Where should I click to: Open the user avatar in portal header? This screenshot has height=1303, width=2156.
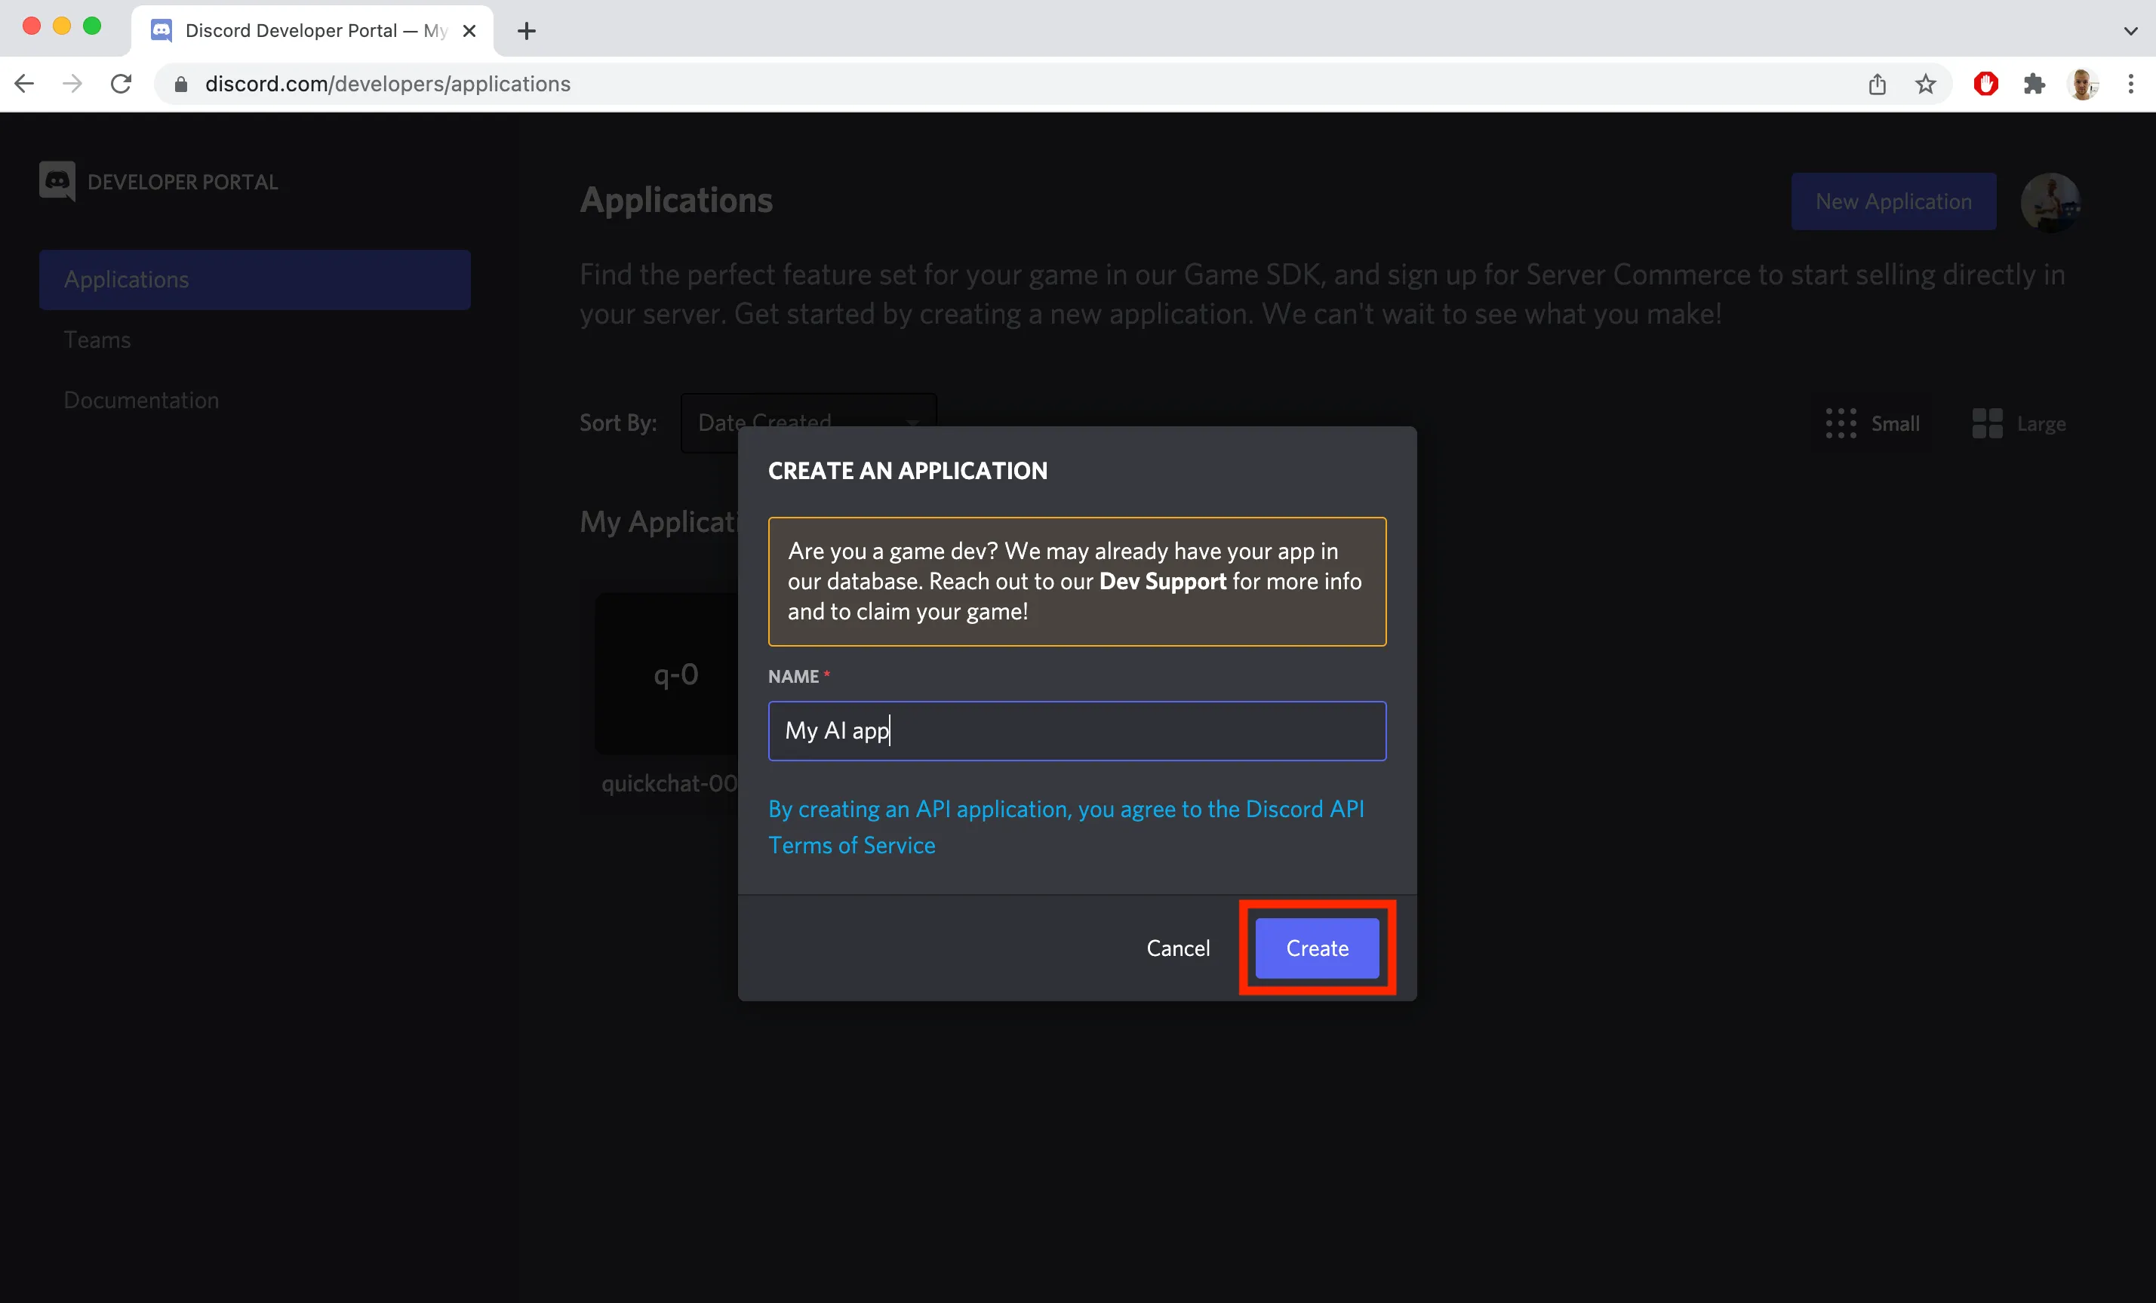coord(2050,202)
